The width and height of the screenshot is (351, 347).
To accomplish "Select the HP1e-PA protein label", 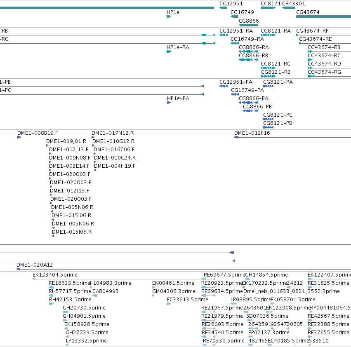I will 178,98.
